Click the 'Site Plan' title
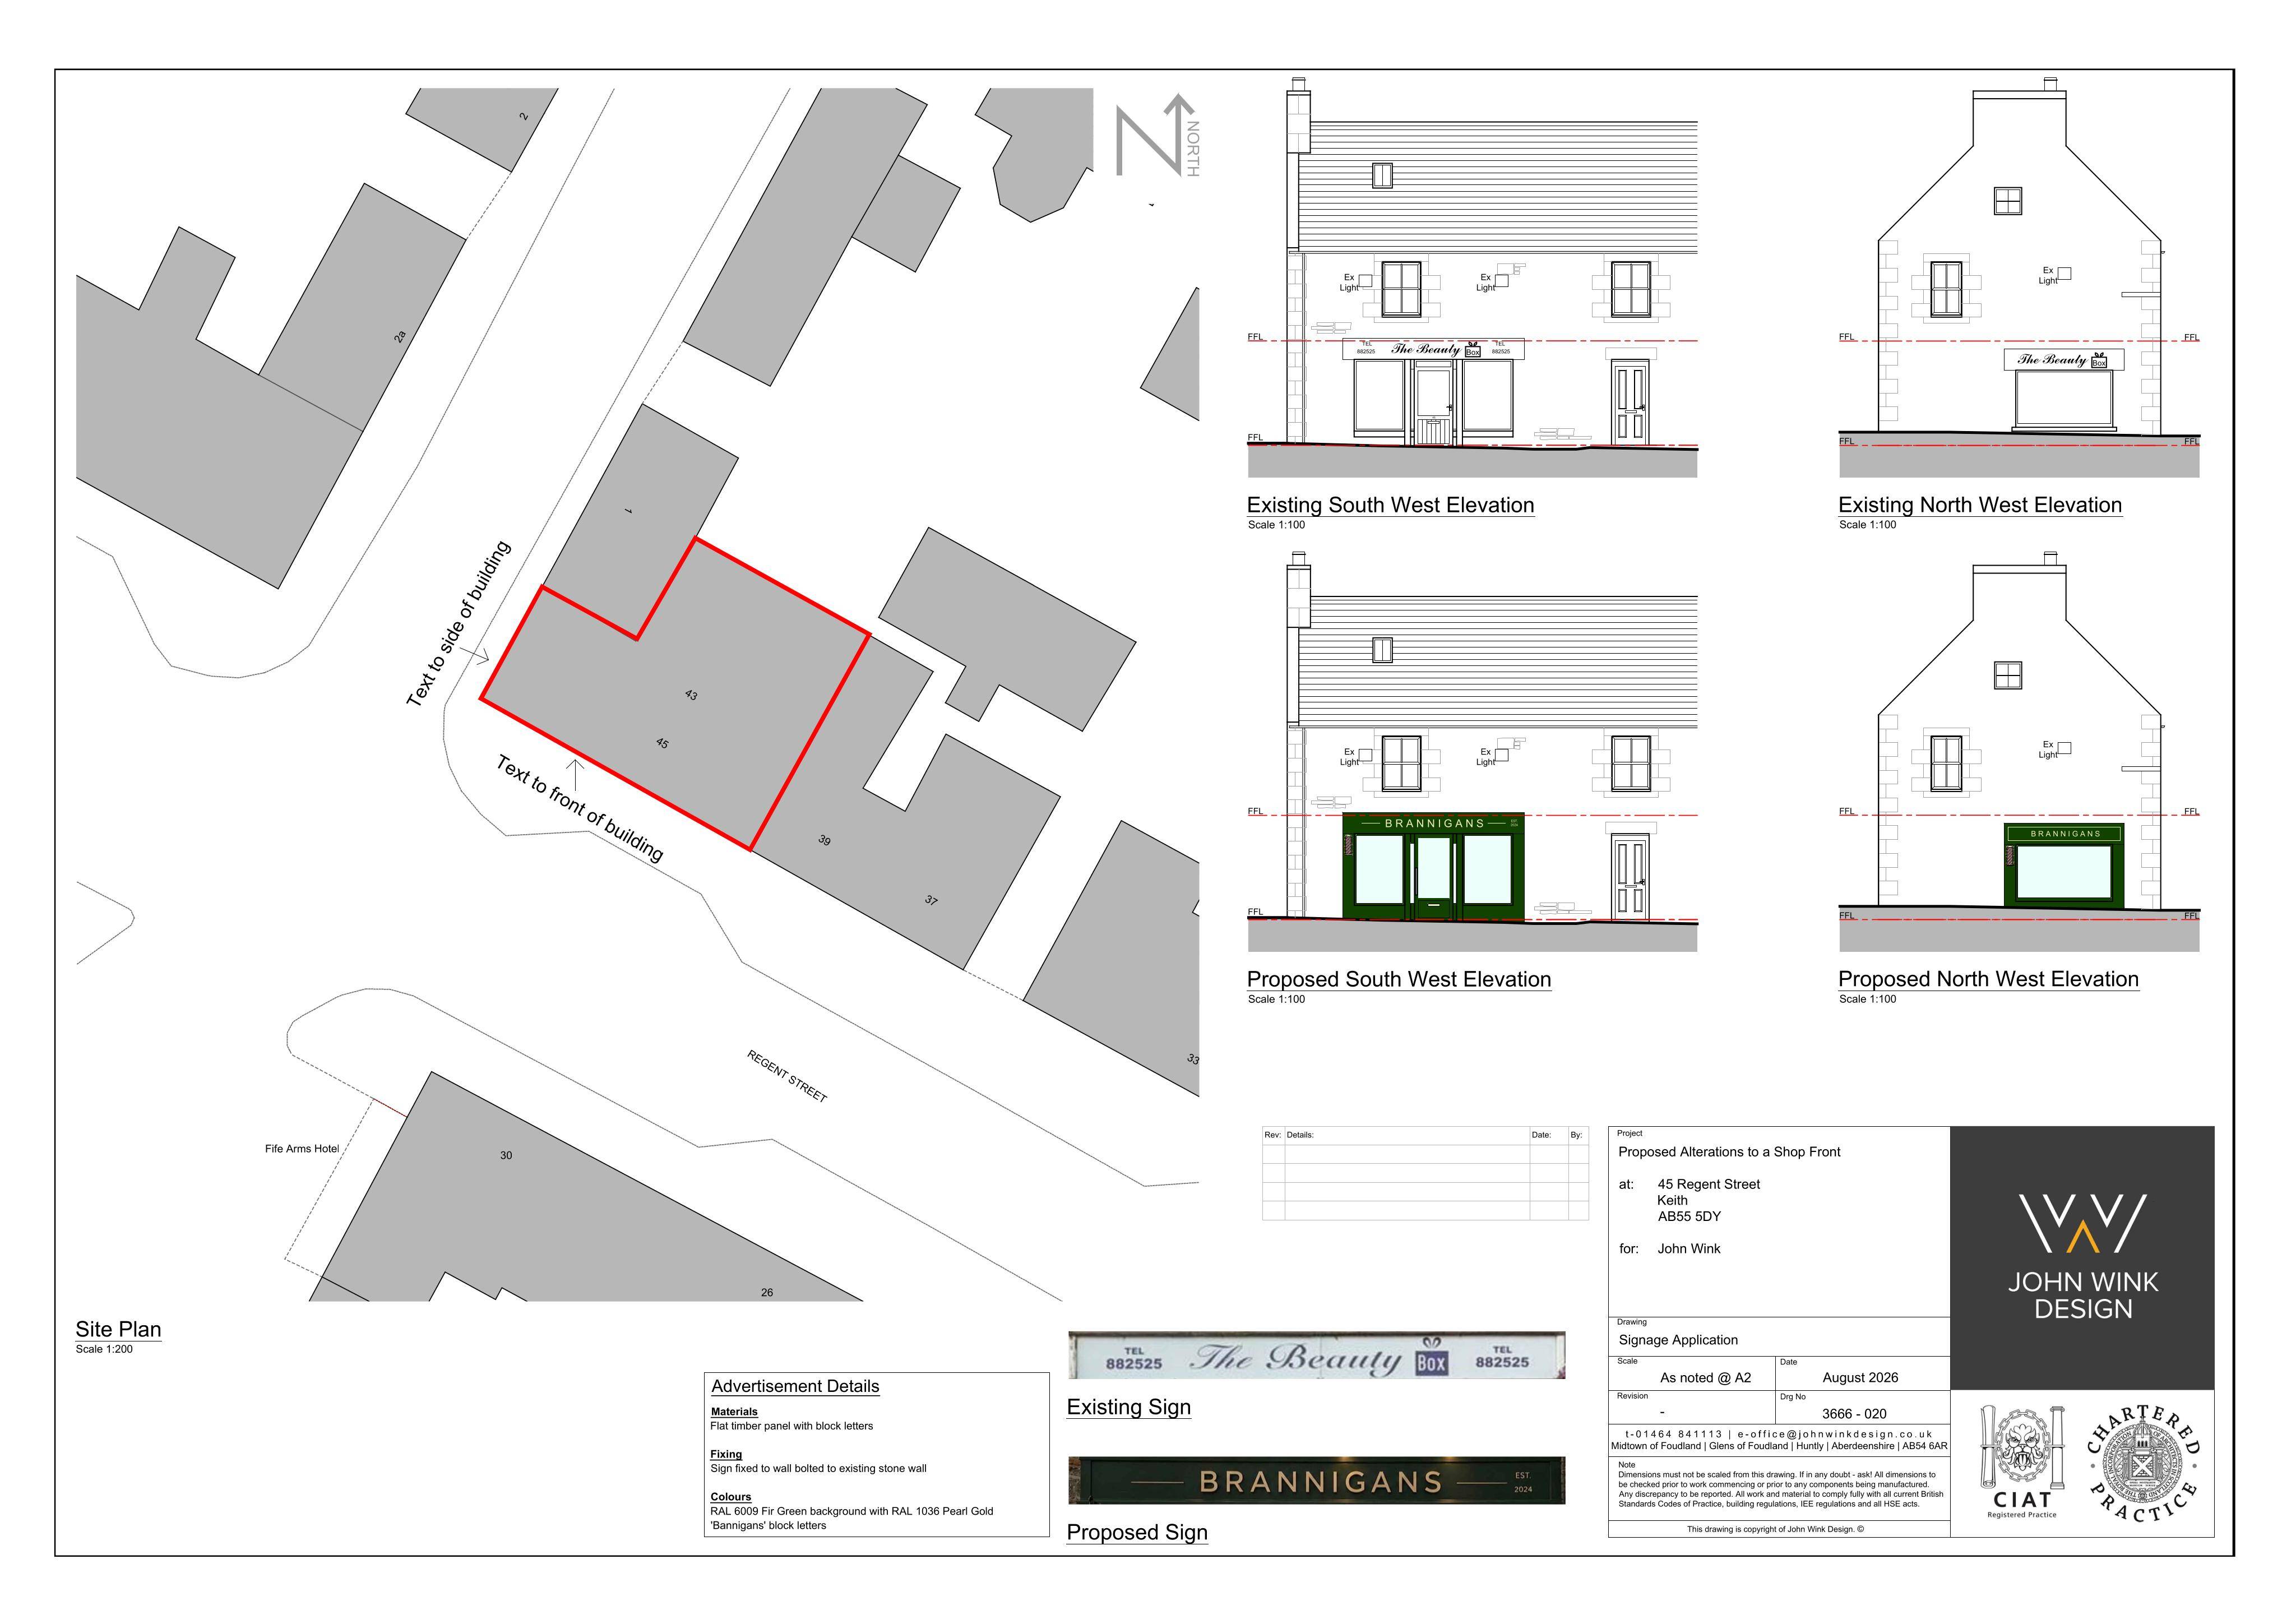 point(118,1329)
